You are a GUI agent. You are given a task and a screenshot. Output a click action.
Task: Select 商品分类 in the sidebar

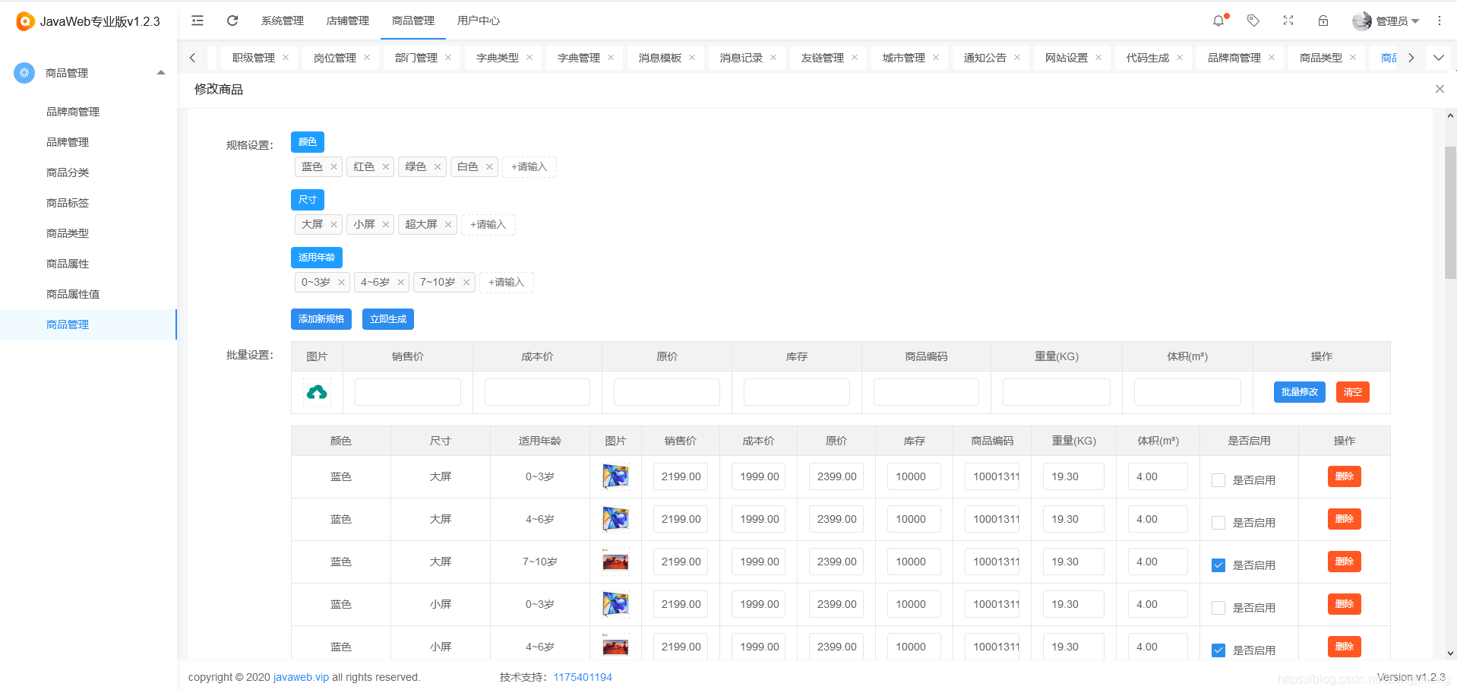pos(68,172)
